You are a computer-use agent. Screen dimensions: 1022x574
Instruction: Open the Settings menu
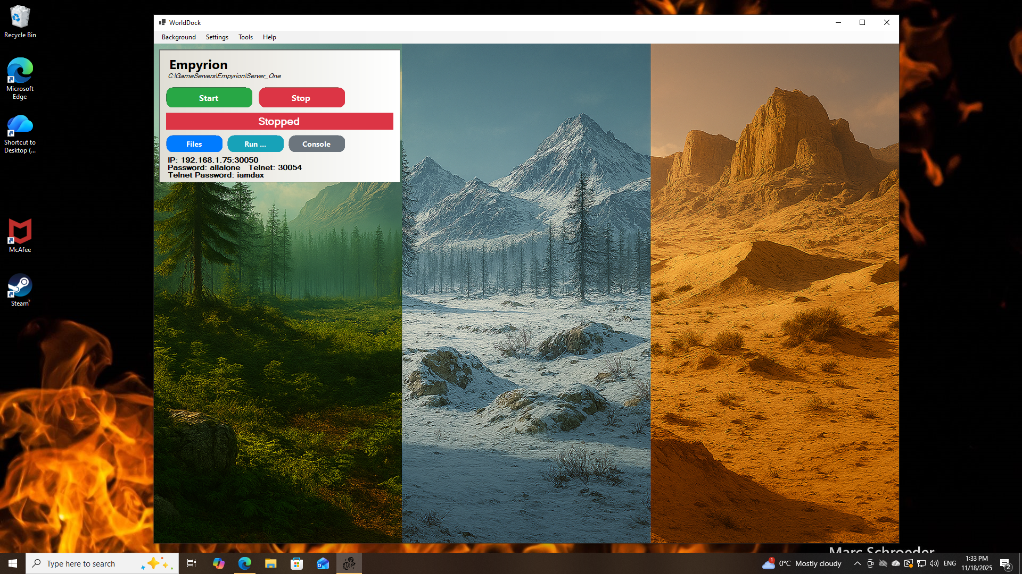click(x=217, y=37)
